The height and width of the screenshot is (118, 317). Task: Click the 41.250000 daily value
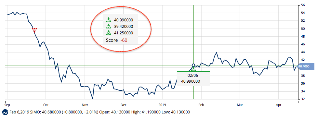coord(123,33)
